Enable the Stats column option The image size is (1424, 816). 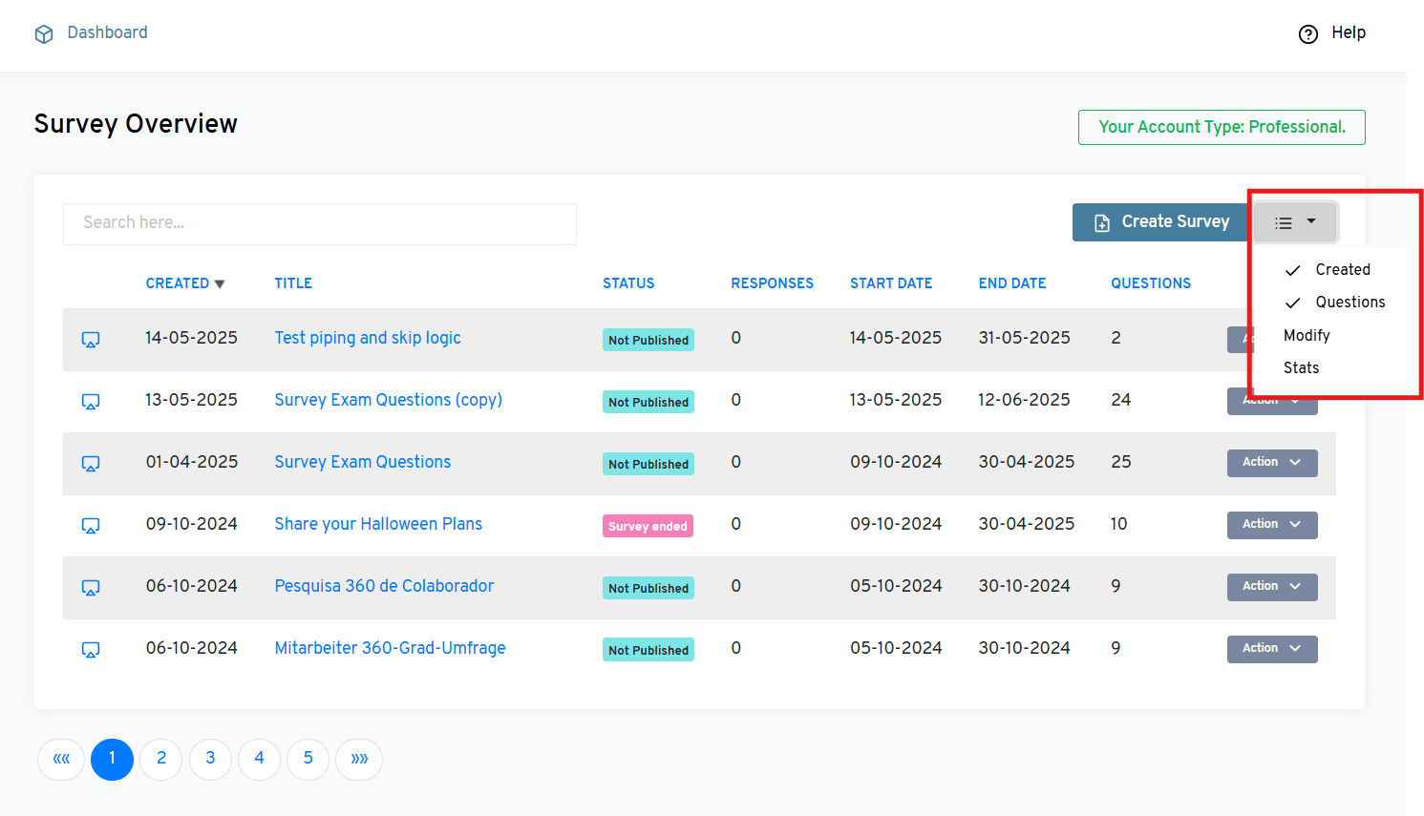(1301, 368)
